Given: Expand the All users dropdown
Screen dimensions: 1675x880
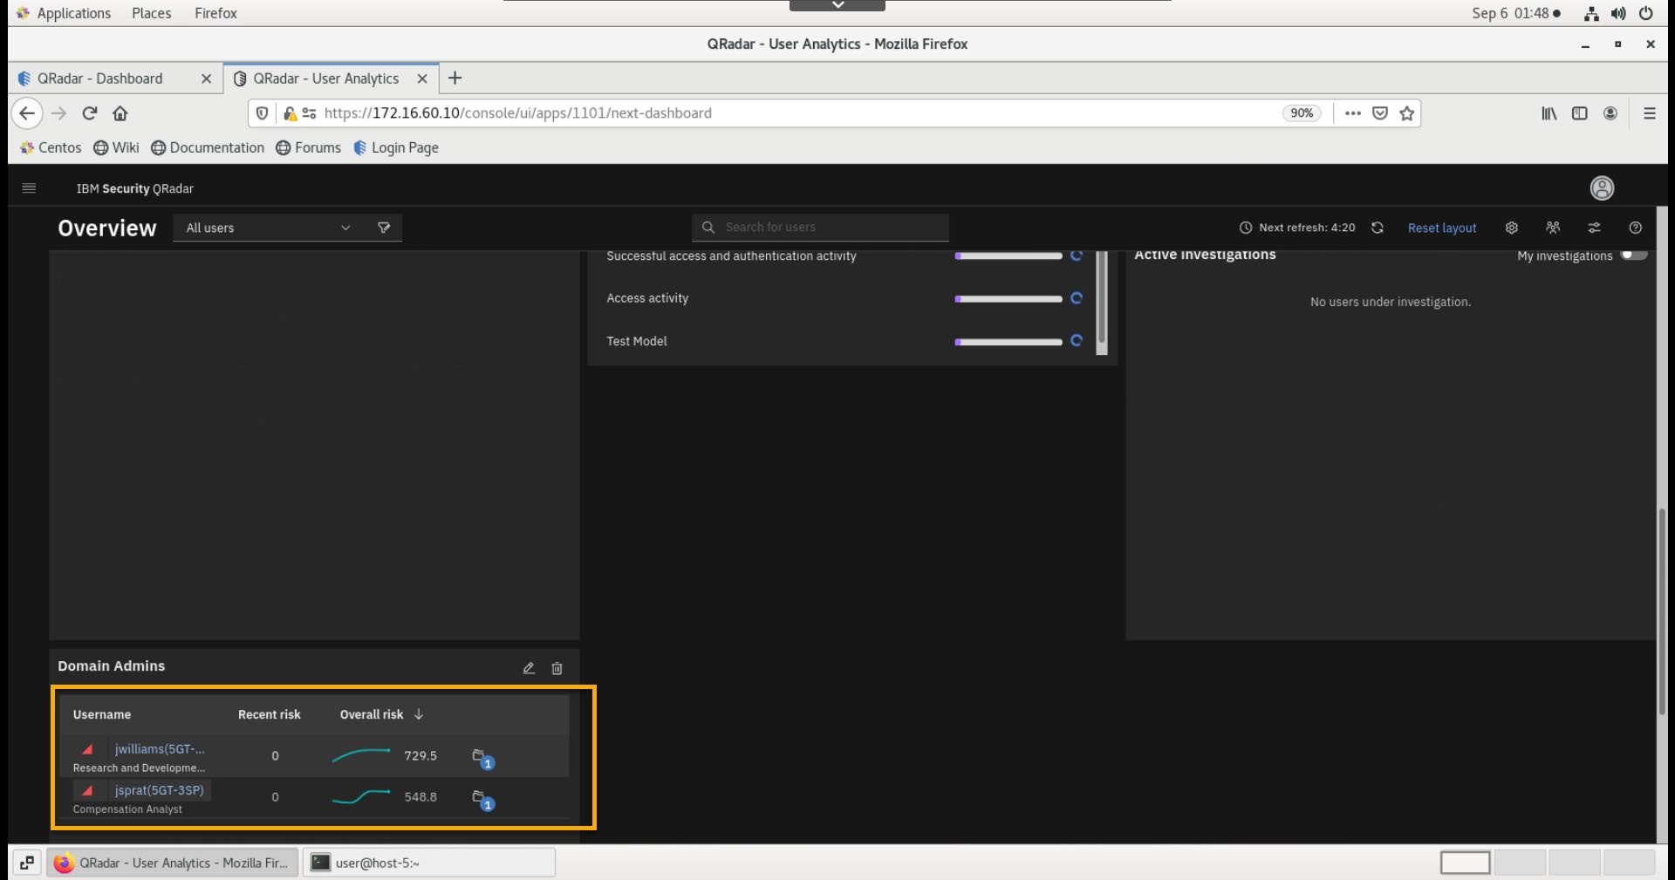Looking at the screenshot, I should pos(269,228).
